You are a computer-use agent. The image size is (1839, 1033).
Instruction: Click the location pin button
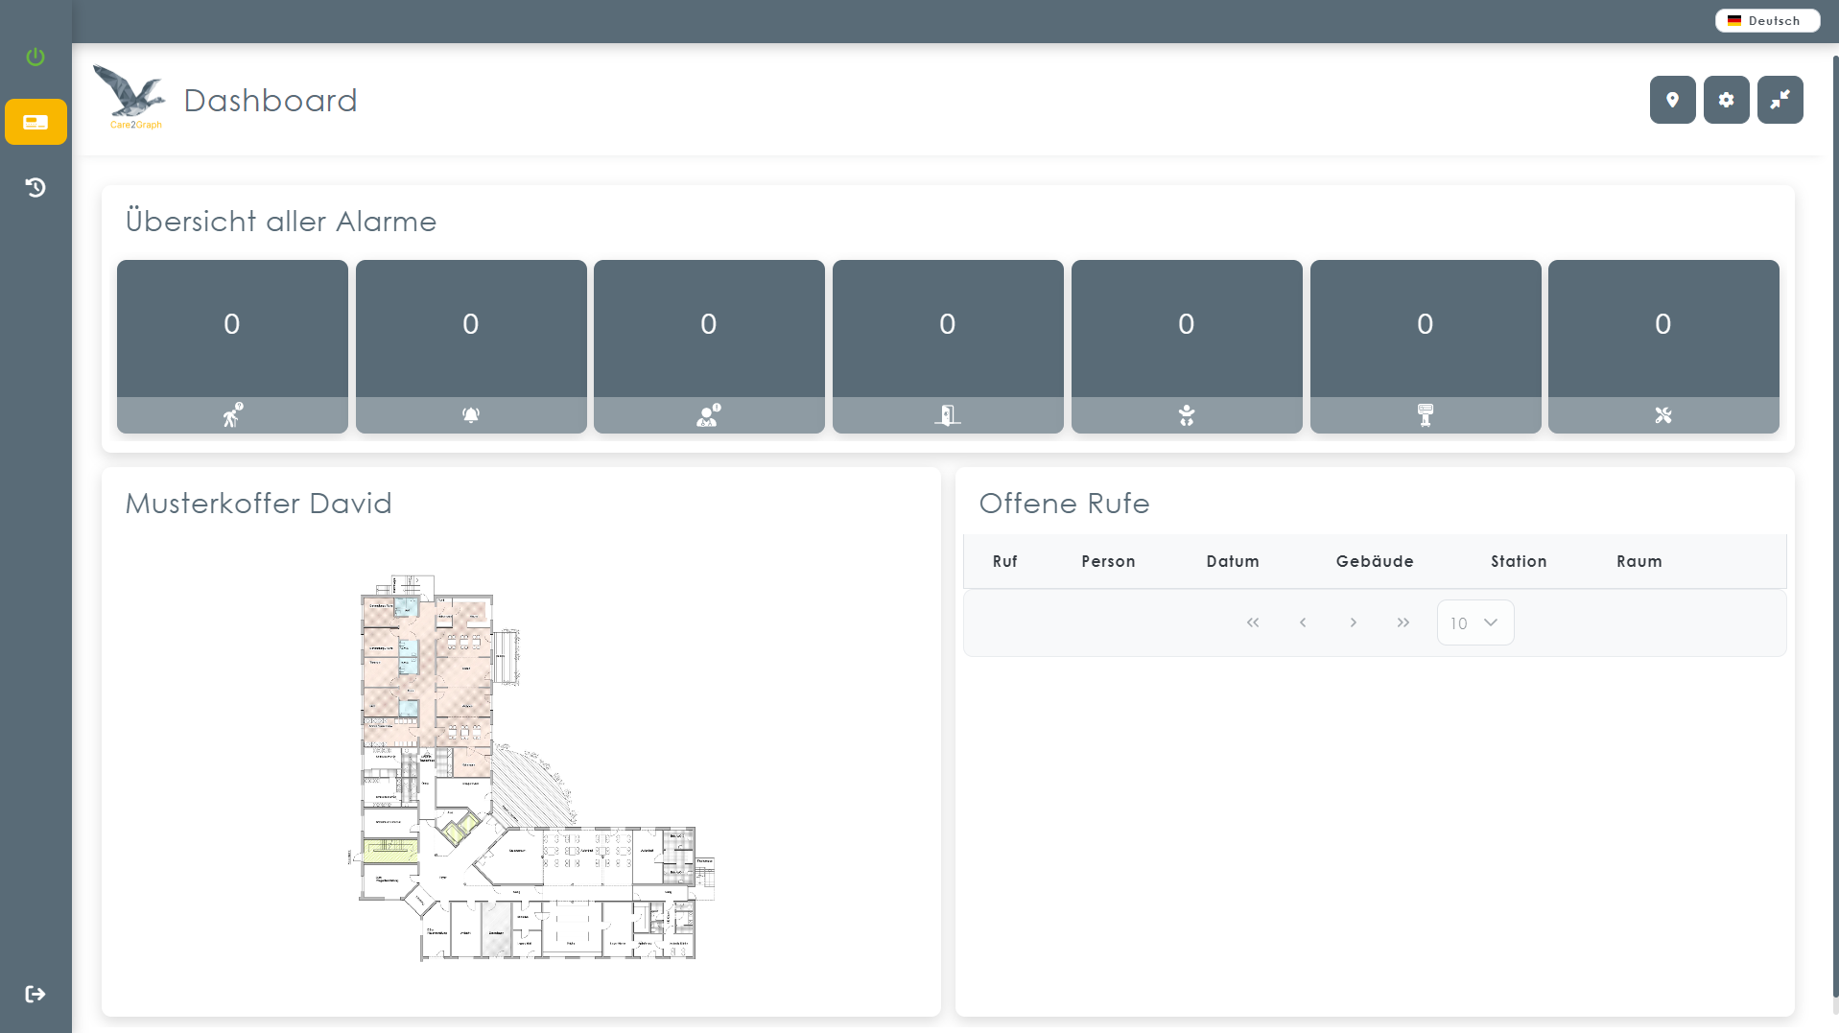[1672, 100]
